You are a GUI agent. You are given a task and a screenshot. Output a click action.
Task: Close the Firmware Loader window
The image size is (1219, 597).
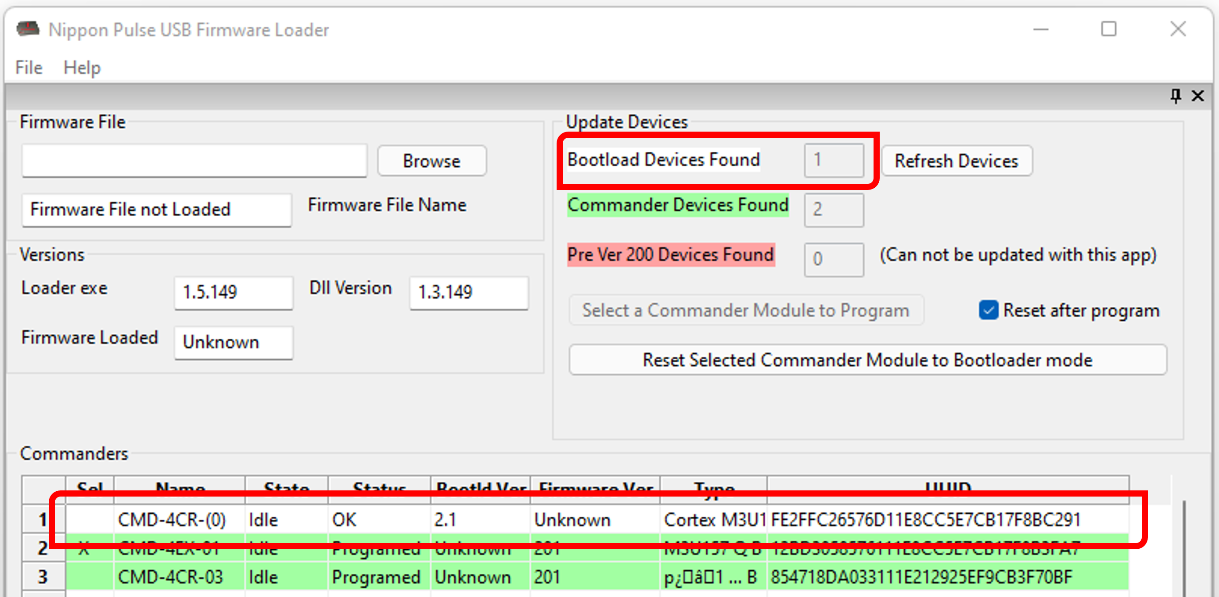click(1178, 29)
